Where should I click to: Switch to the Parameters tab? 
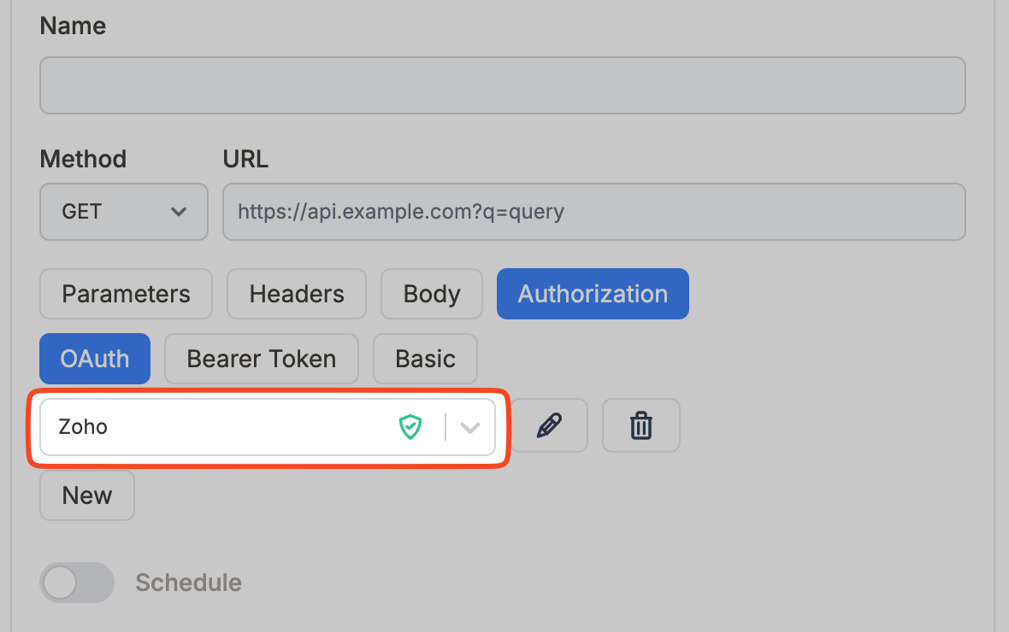125,294
